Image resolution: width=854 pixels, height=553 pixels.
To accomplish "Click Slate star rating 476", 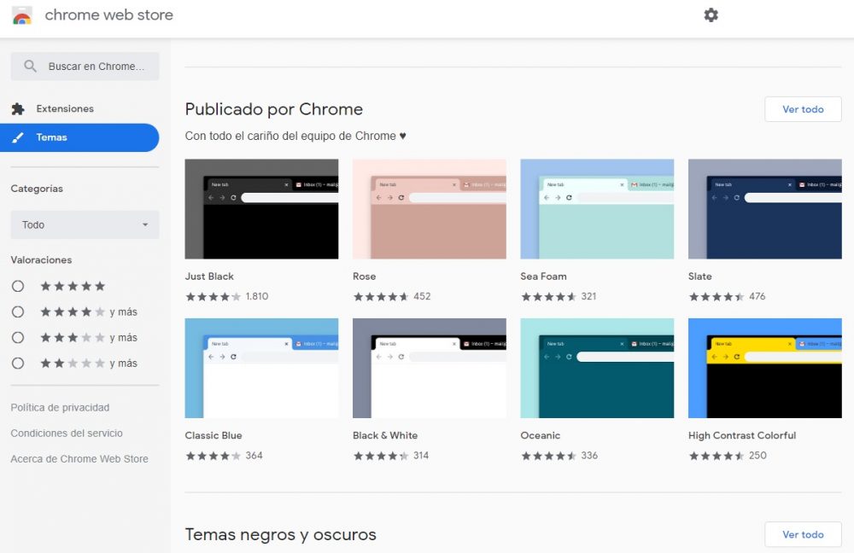I will (x=727, y=297).
